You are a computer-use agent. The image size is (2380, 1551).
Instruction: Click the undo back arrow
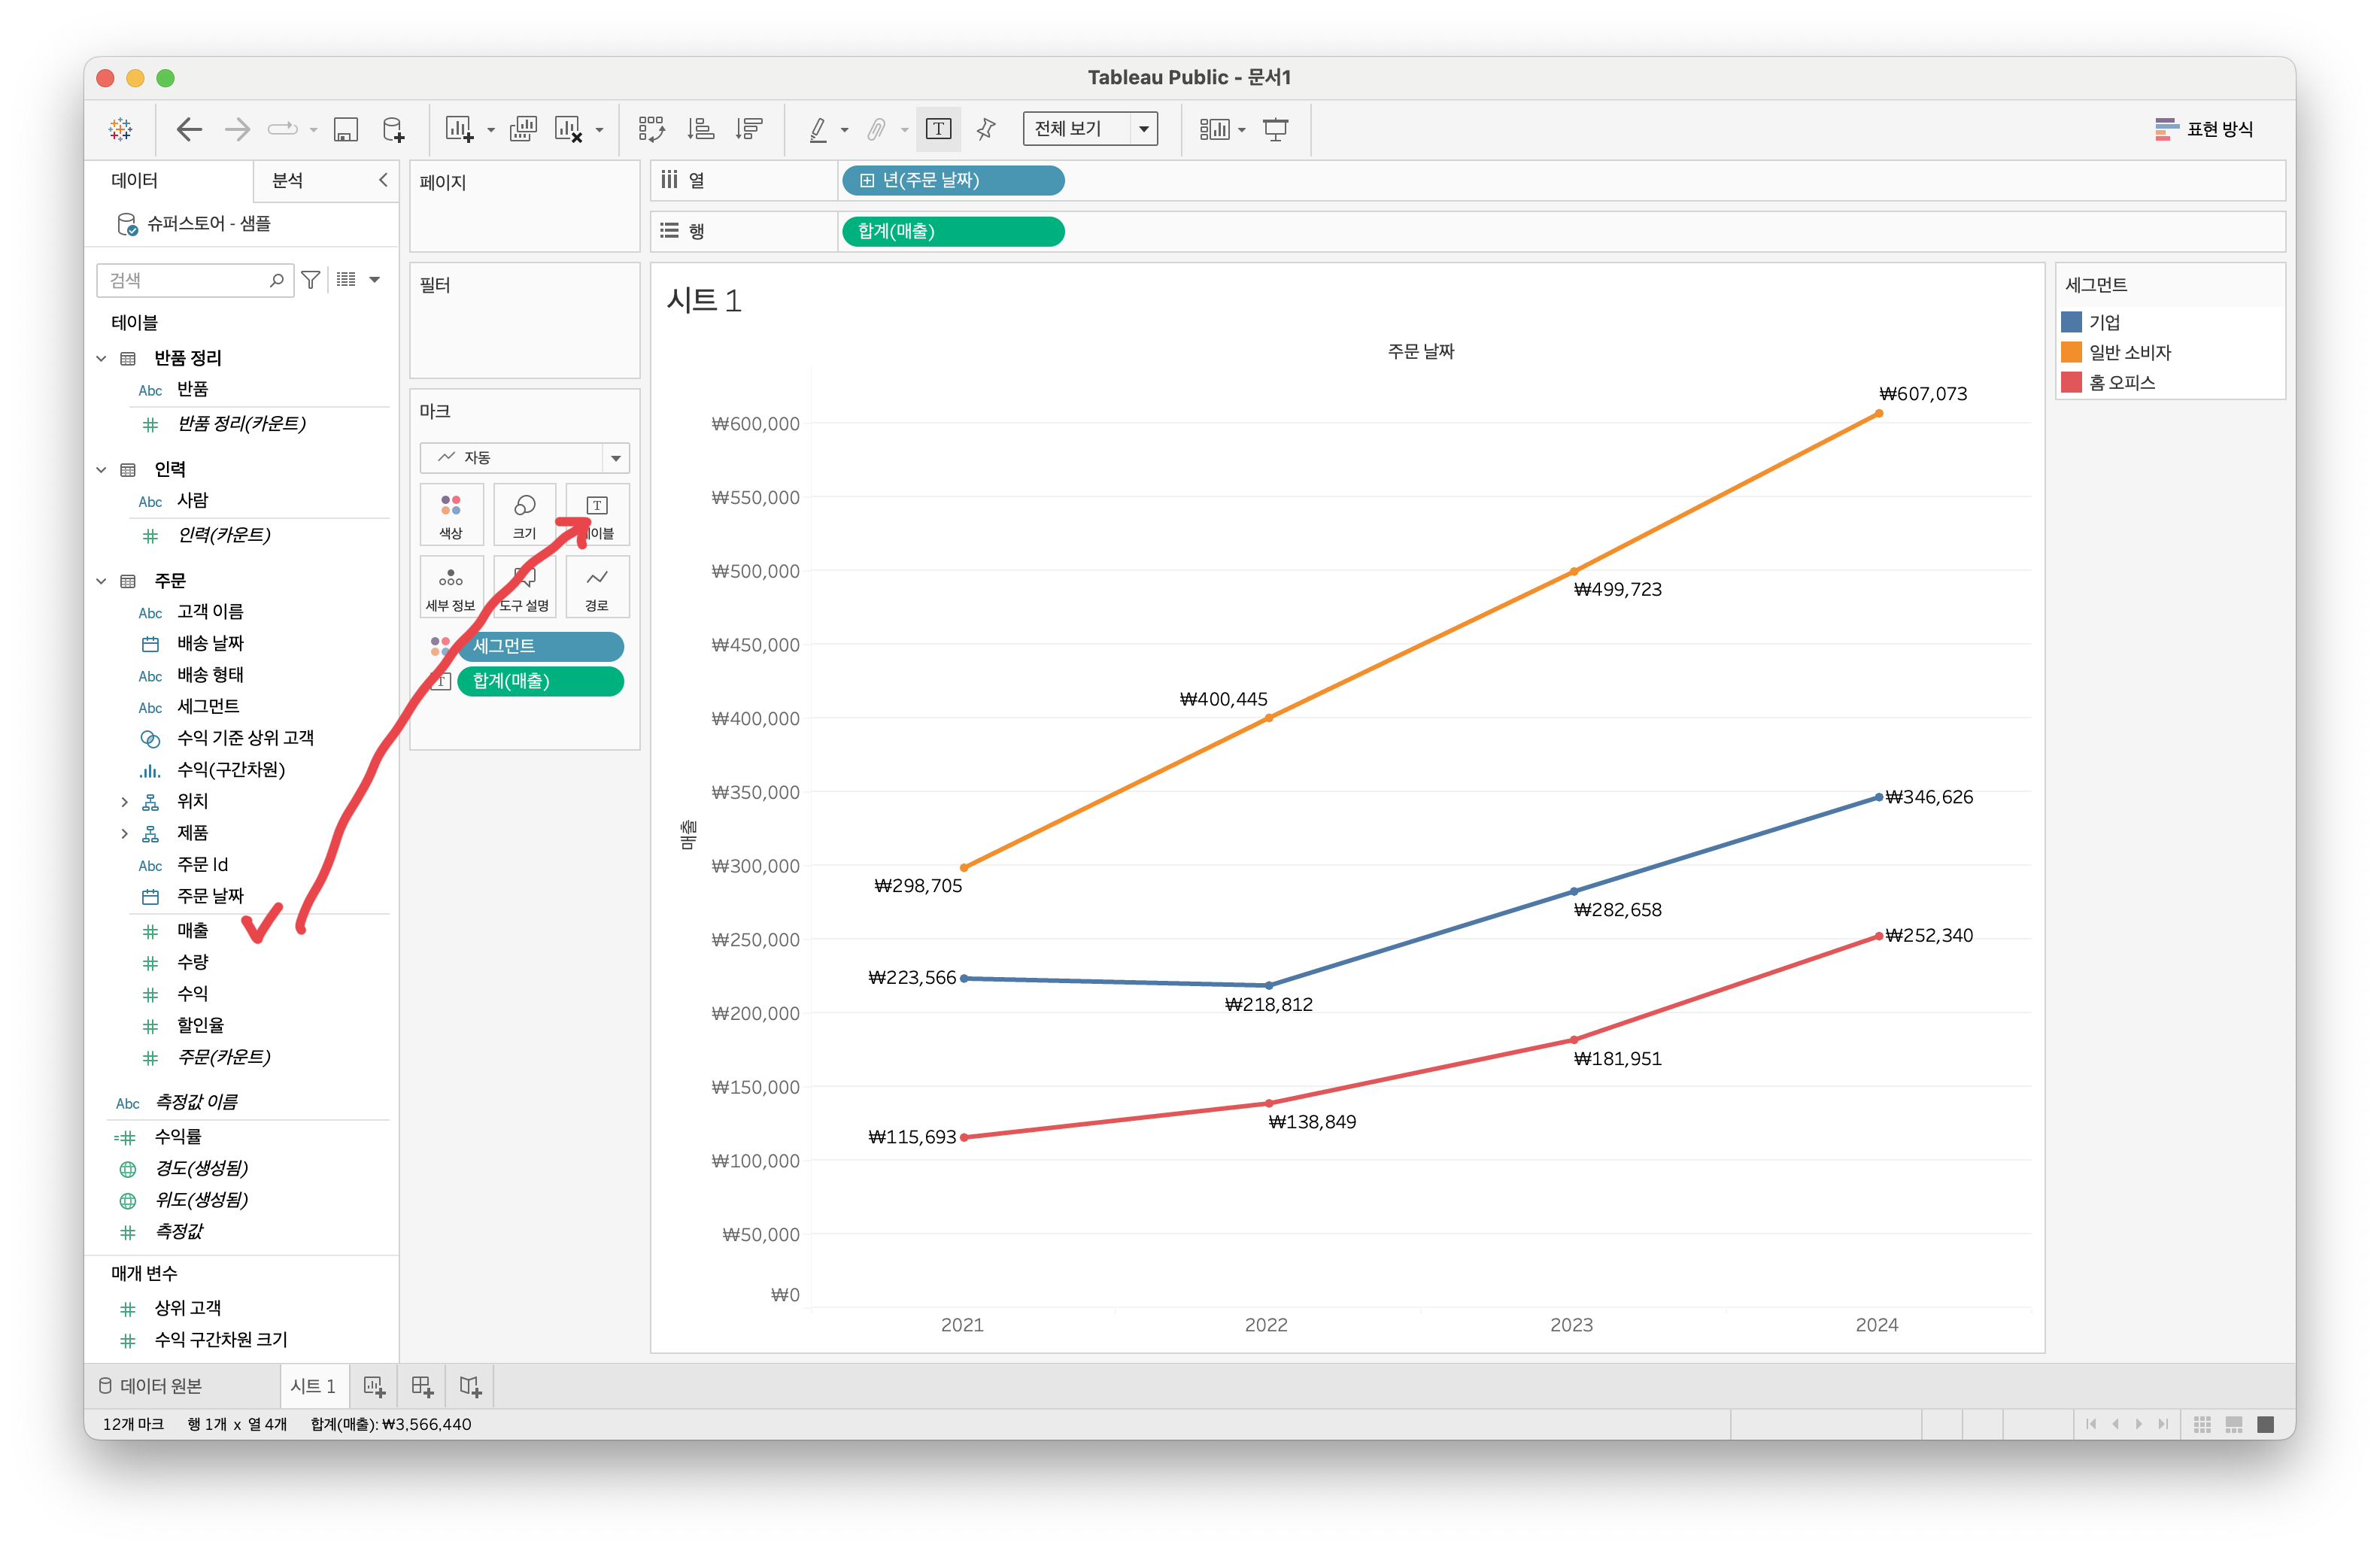189,129
